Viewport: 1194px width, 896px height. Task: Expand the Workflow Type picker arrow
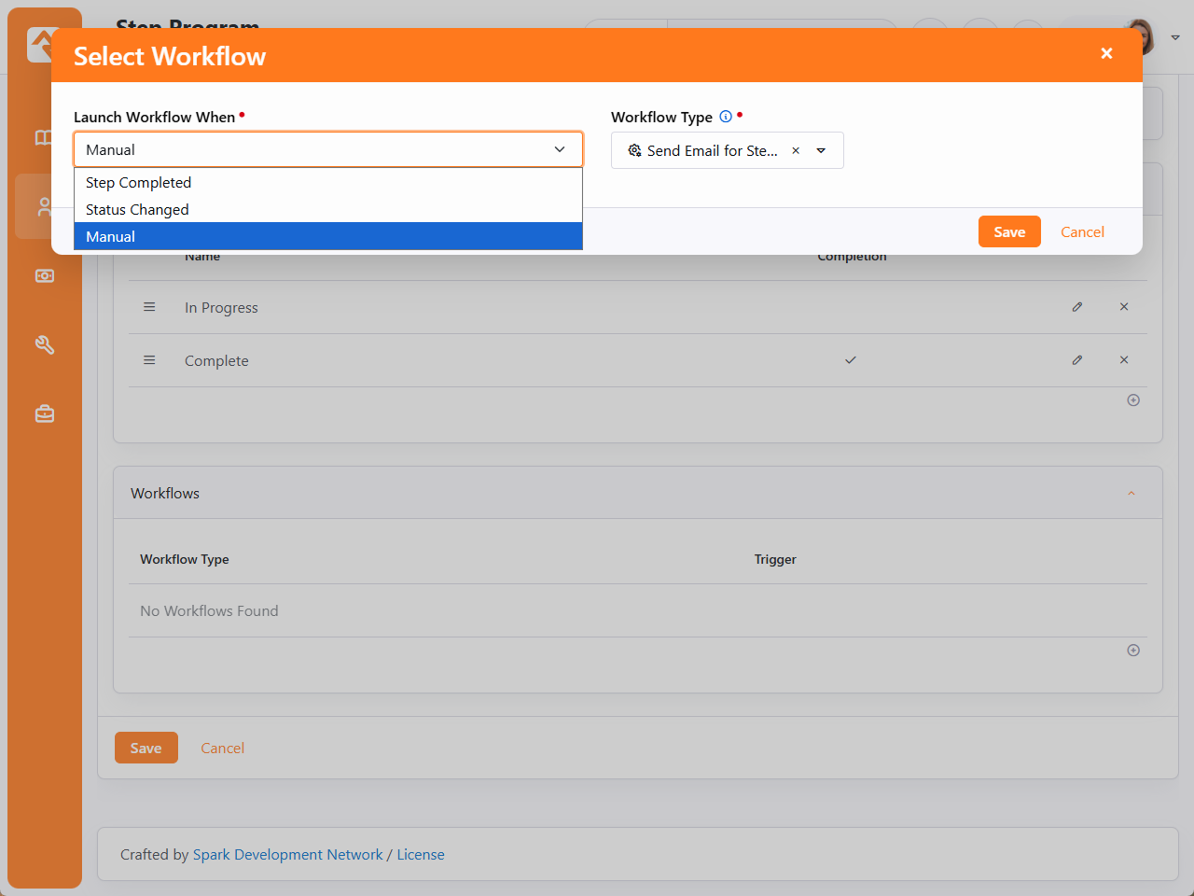coord(821,150)
